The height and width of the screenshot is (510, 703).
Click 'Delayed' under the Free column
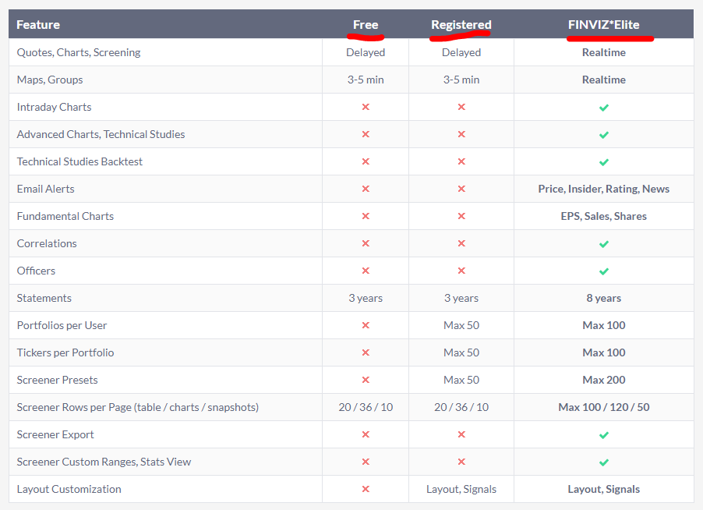[x=366, y=52]
